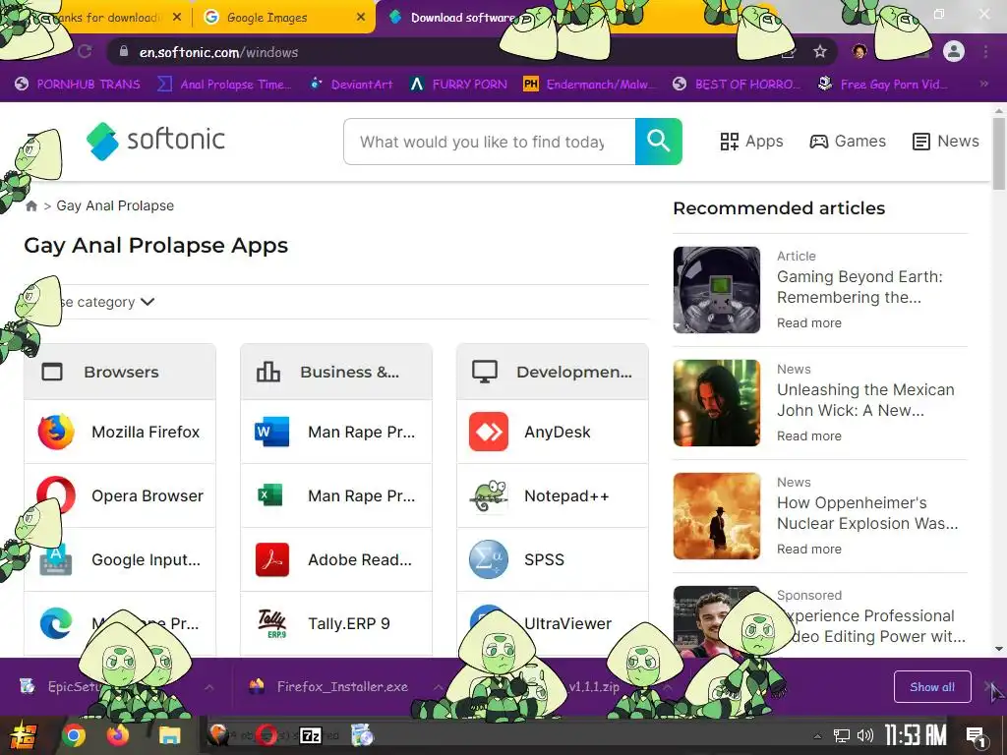The image size is (1007, 755).
Task: Open the Game Boy astronaut article thumbnail
Action: [717, 290]
